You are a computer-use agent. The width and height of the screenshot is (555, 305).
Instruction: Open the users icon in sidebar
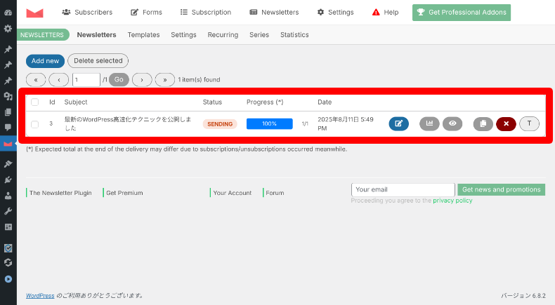[8, 196]
